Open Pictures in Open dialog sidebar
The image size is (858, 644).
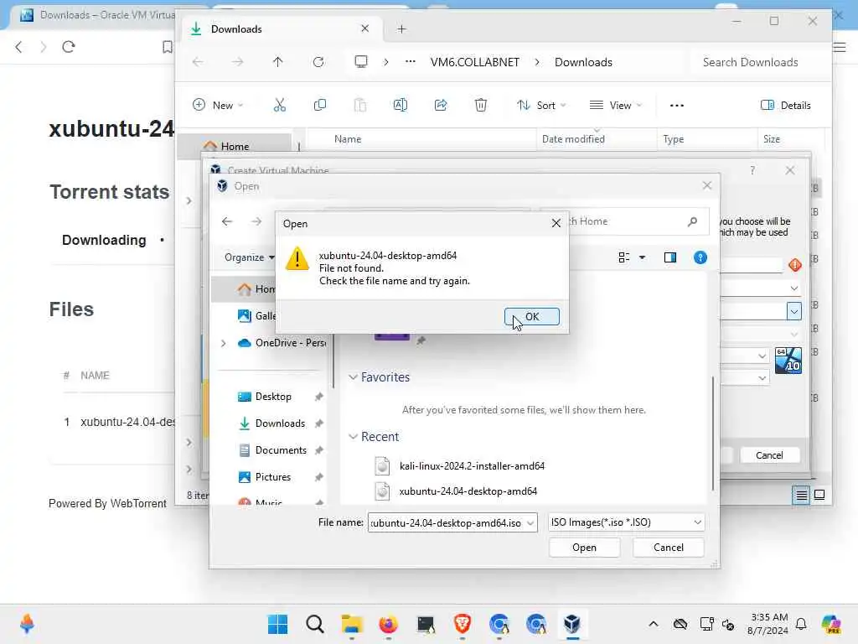(x=272, y=477)
